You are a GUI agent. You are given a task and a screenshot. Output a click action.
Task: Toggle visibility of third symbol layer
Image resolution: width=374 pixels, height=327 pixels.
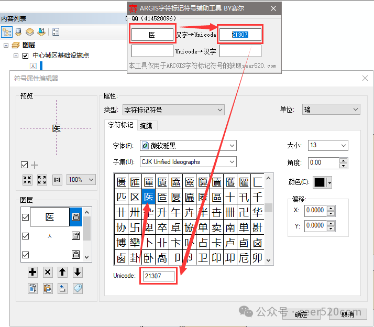25,255
